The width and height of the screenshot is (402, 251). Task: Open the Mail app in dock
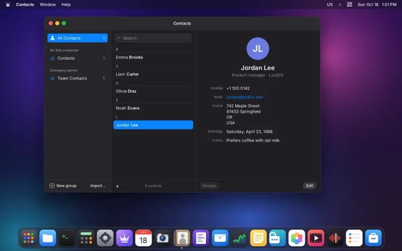click(220, 238)
